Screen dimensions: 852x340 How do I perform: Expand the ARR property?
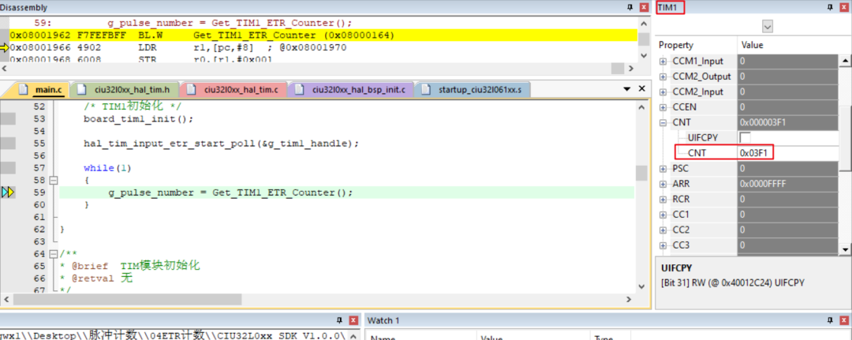663,184
